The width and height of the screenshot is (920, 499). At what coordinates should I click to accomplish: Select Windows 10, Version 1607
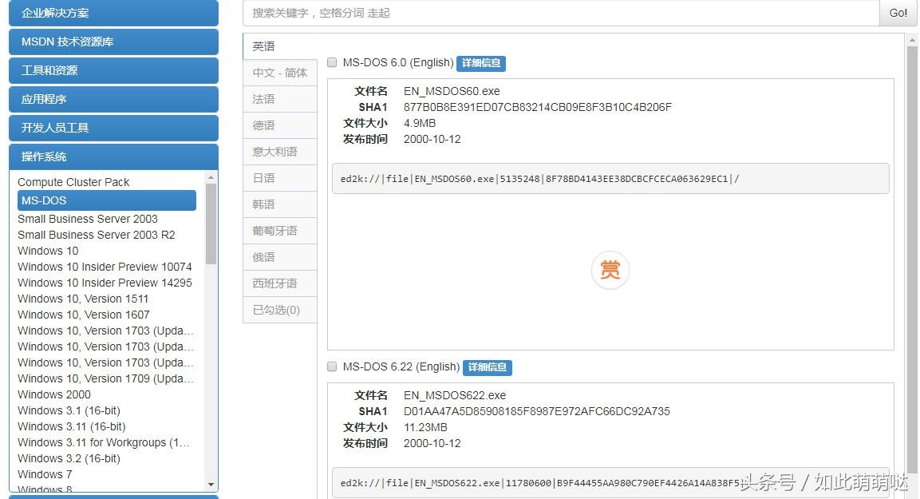(x=83, y=315)
